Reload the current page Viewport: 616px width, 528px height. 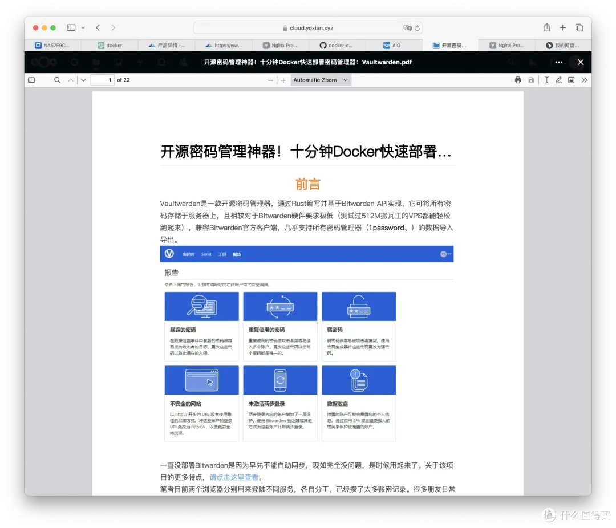click(417, 28)
